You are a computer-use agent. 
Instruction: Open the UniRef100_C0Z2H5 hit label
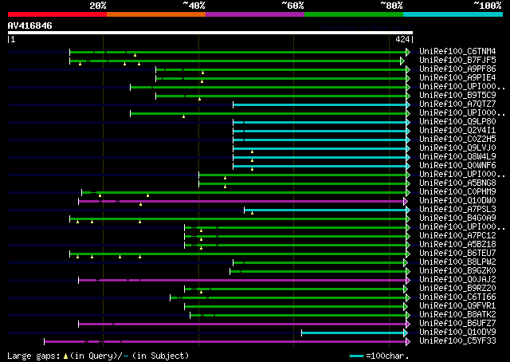pos(457,139)
